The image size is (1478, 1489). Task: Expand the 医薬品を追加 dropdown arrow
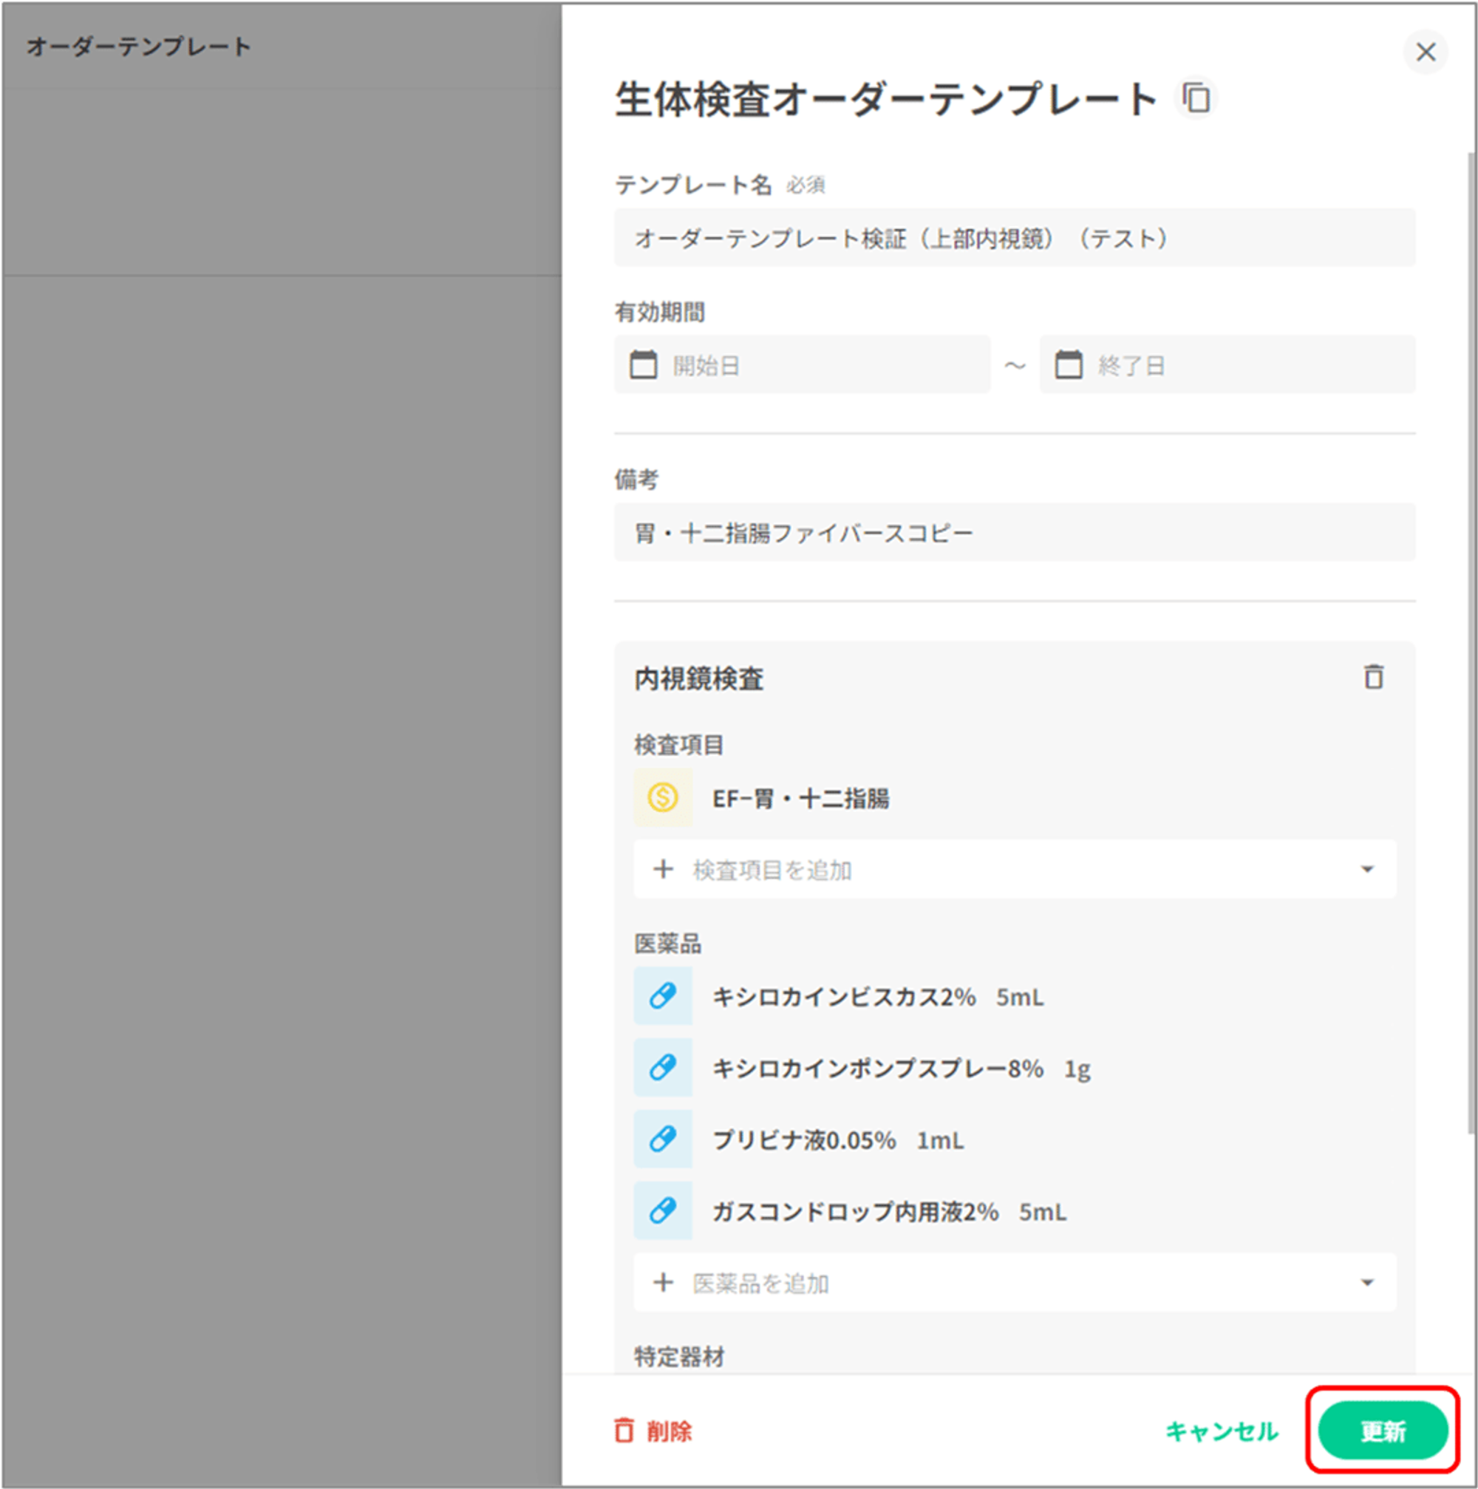1366,1282
